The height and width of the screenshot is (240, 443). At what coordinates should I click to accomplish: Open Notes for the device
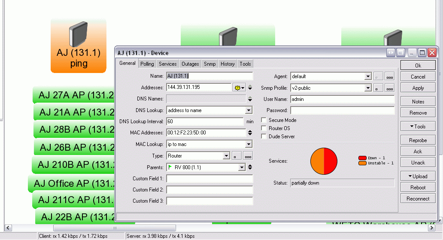(x=418, y=101)
